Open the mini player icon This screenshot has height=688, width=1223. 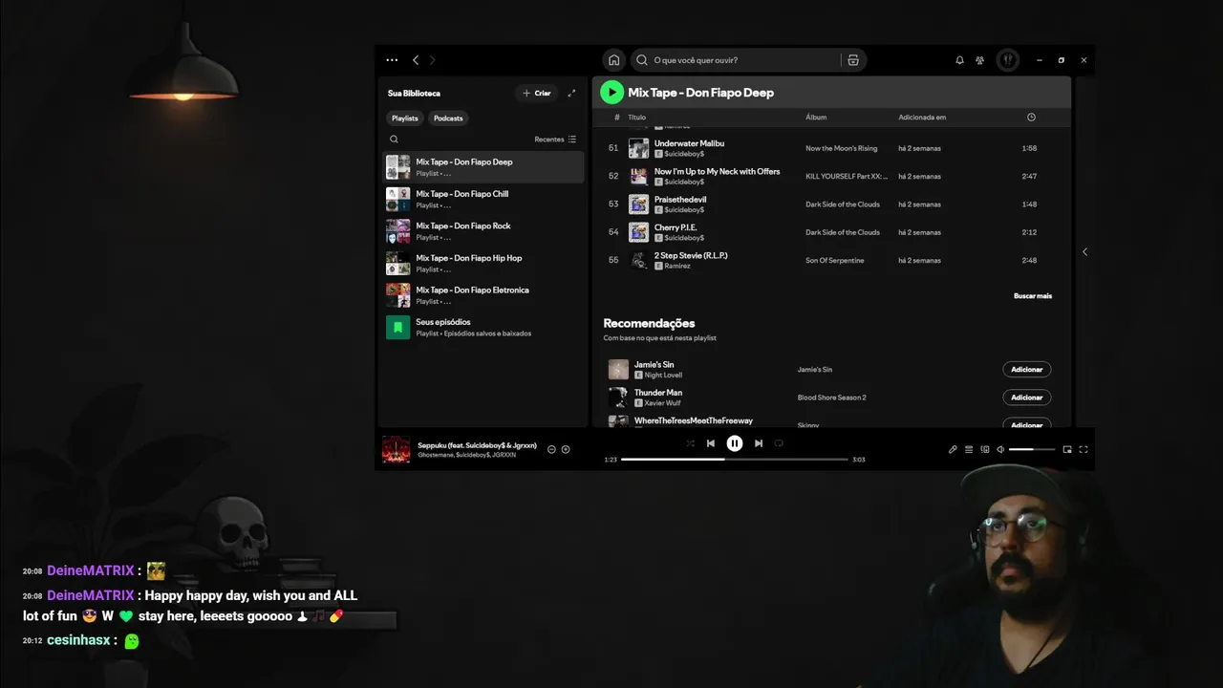point(1067,449)
